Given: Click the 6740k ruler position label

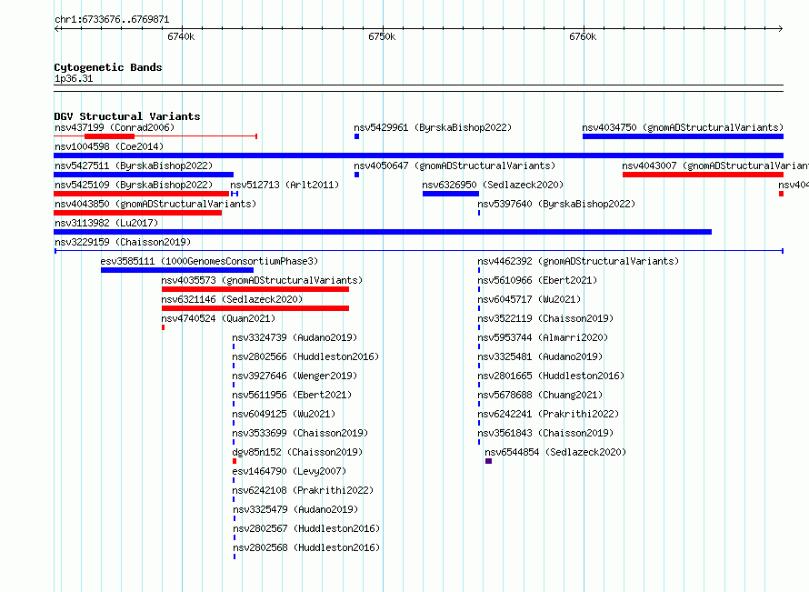Looking at the screenshot, I should (x=181, y=36).
